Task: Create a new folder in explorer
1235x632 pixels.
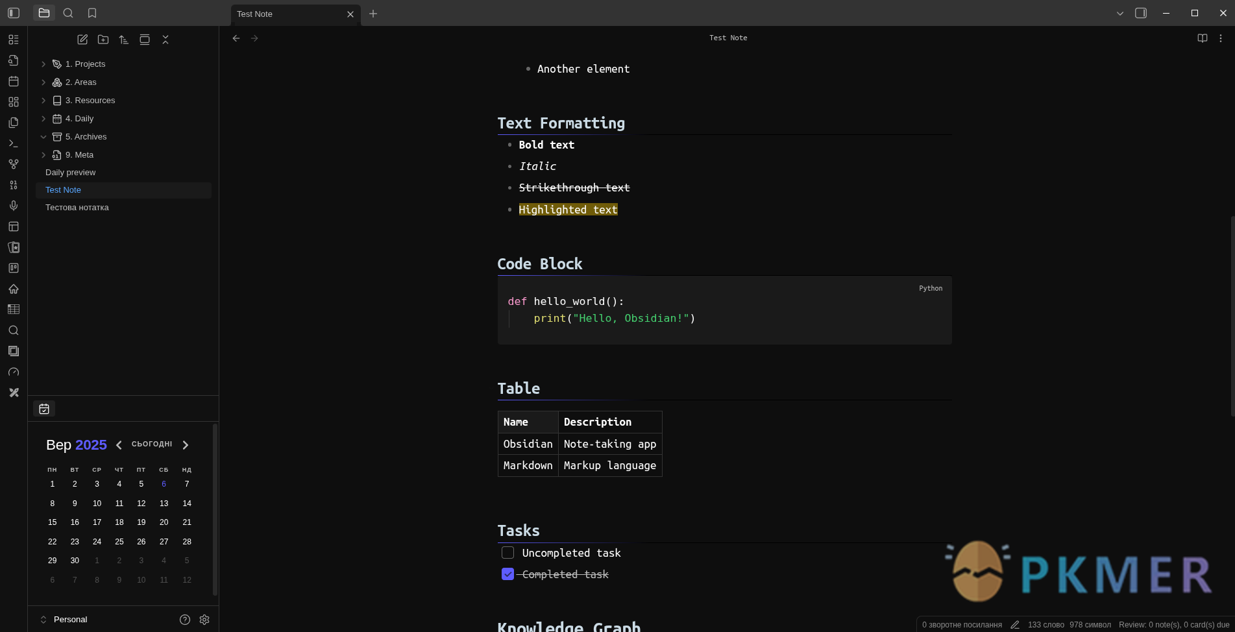Action: pyautogui.click(x=103, y=40)
